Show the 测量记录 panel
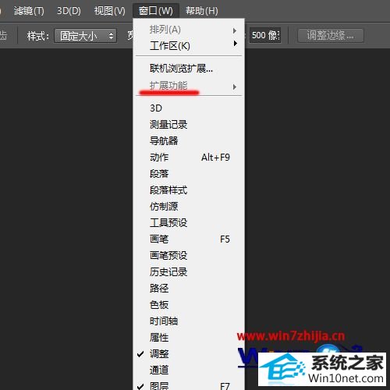The image size is (390, 390). 189,125
